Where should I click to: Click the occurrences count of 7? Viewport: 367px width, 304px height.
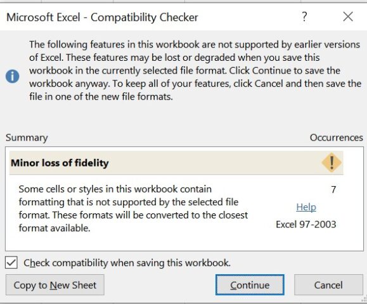tap(333, 189)
